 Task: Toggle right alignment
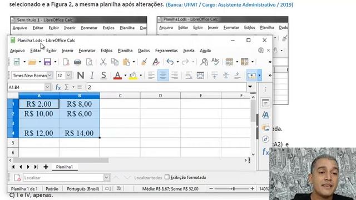click(x=174, y=76)
